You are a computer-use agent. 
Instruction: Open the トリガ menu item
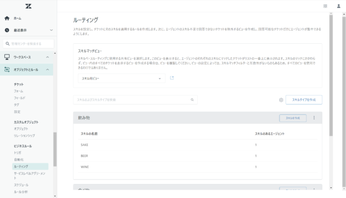18,153
